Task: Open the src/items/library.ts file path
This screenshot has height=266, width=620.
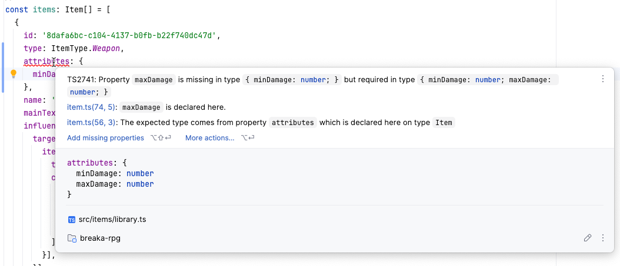Action: point(112,220)
